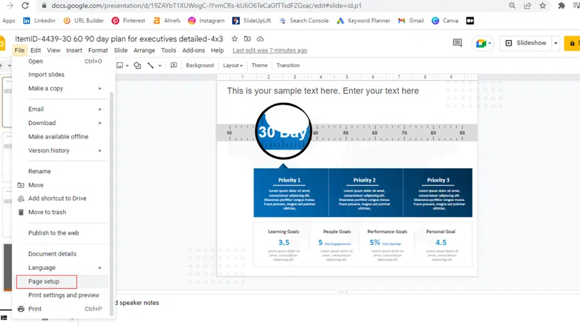Open the comment history icon
The height and width of the screenshot is (326, 580).
coord(457,43)
